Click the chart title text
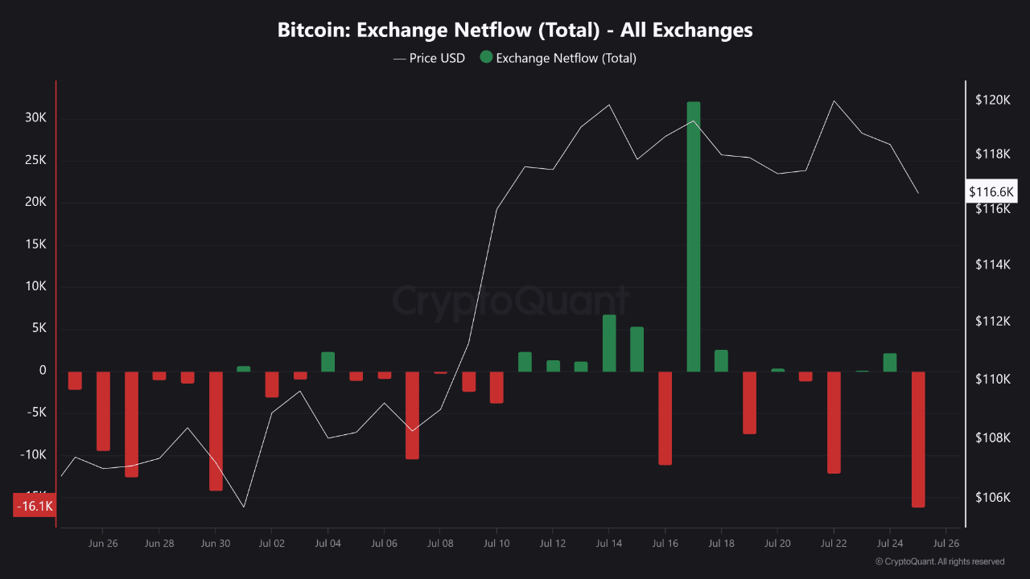The image size is (1030, 579). tap(515, 31)
